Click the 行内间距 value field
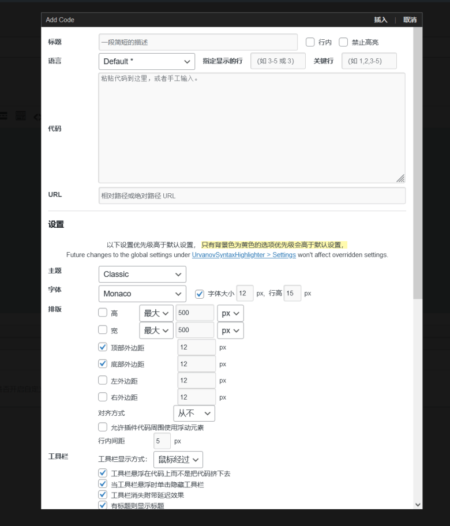 click(x=162, y=441)
